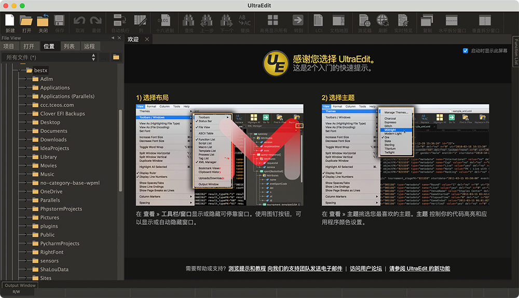Open 访问用户论坛 link
This screenshot has height=298, width=519.
366,268
